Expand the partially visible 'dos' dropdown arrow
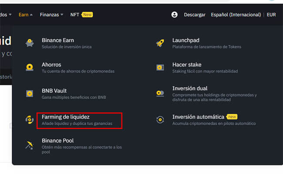Image resolution: width=283 pixels, height=175 pixels. click(x=10, y=15)
